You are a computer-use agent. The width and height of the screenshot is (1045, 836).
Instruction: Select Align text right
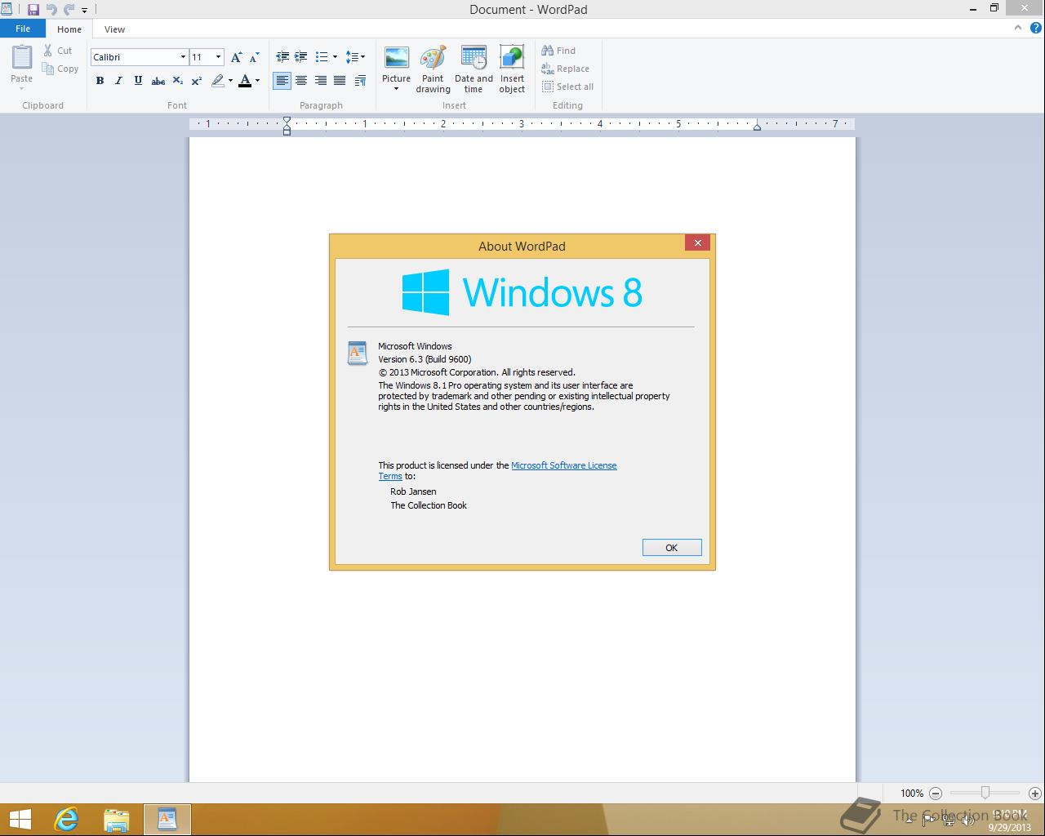(320, 81)
